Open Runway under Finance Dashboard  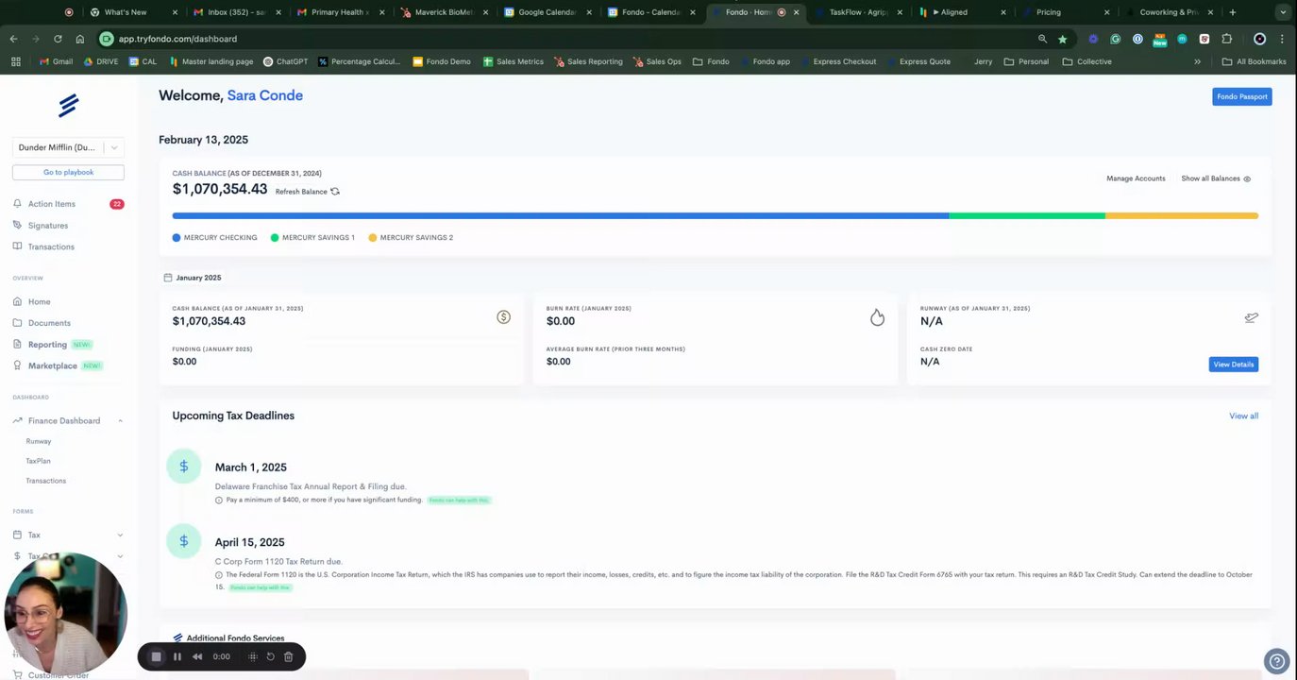coord(39,441)
